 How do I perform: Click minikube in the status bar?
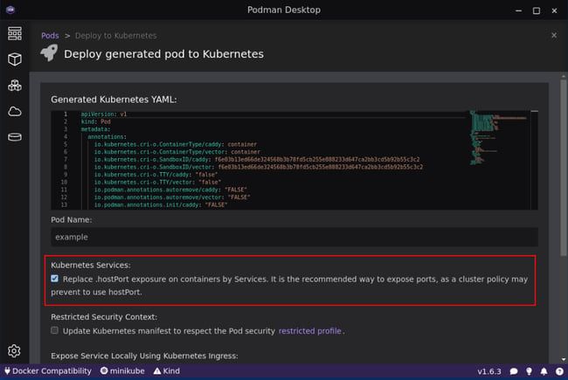[x=121, y=371]
